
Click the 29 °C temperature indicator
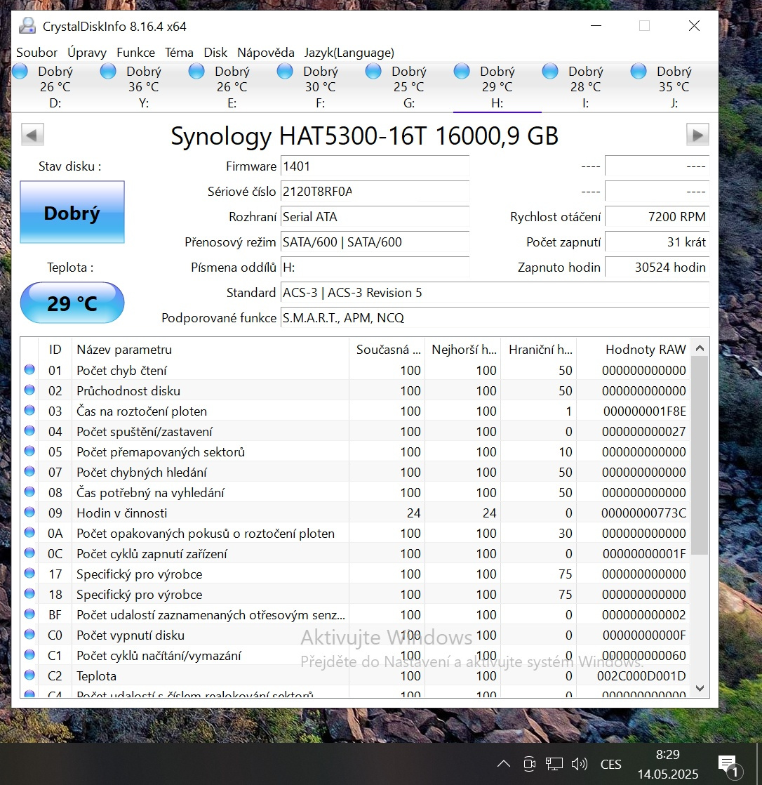coord(72,303)
